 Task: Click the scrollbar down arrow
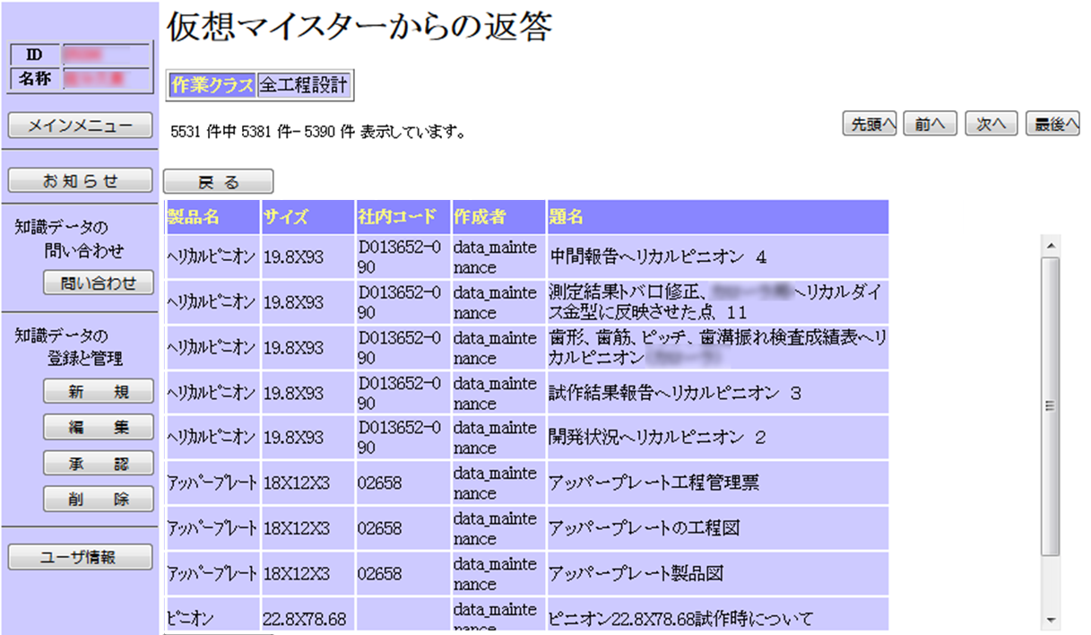(x=1051, y=620)
